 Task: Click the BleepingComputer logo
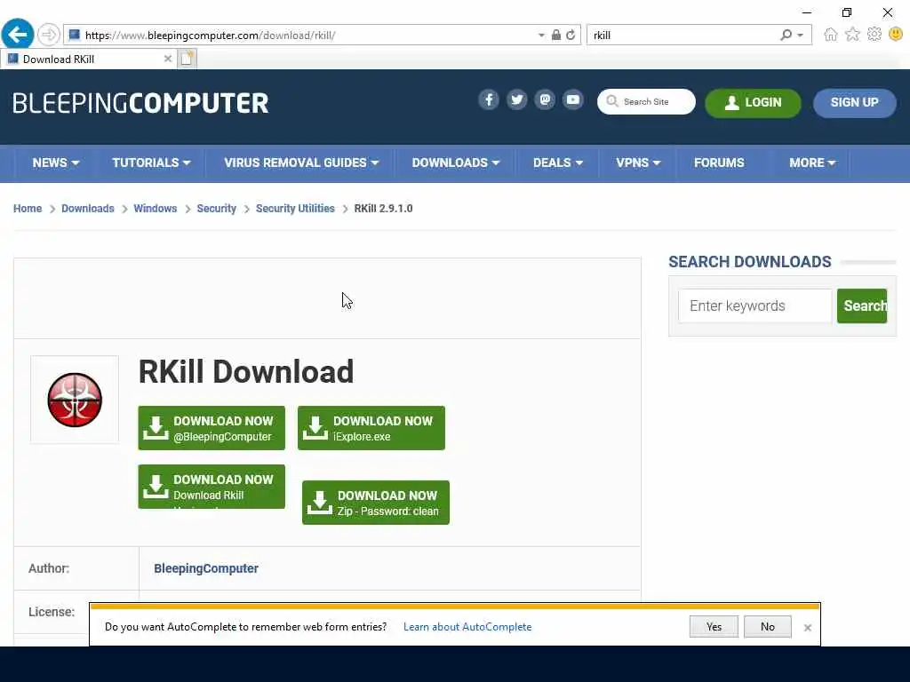click(140, 103)
